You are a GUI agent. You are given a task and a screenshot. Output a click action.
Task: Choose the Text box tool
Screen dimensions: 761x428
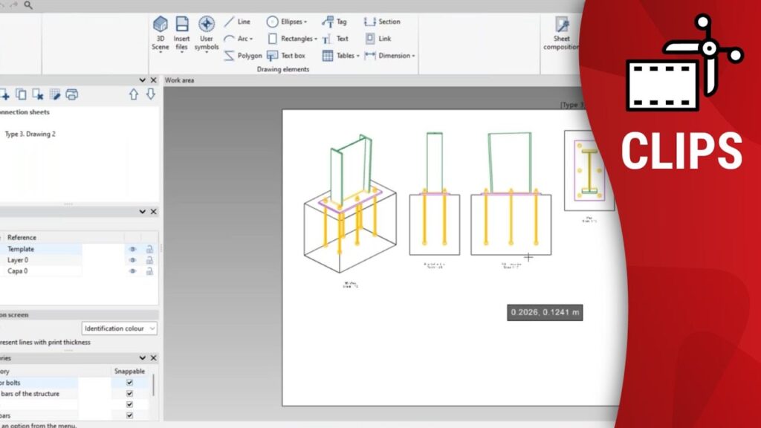[286, 56]
